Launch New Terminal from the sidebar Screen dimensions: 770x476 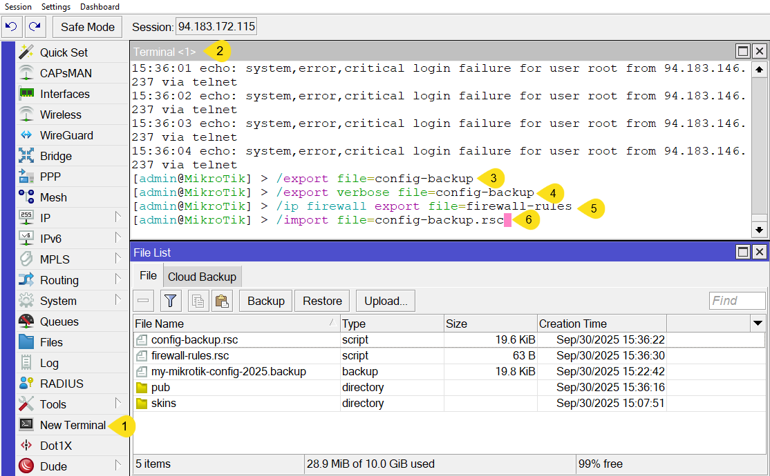72,425
